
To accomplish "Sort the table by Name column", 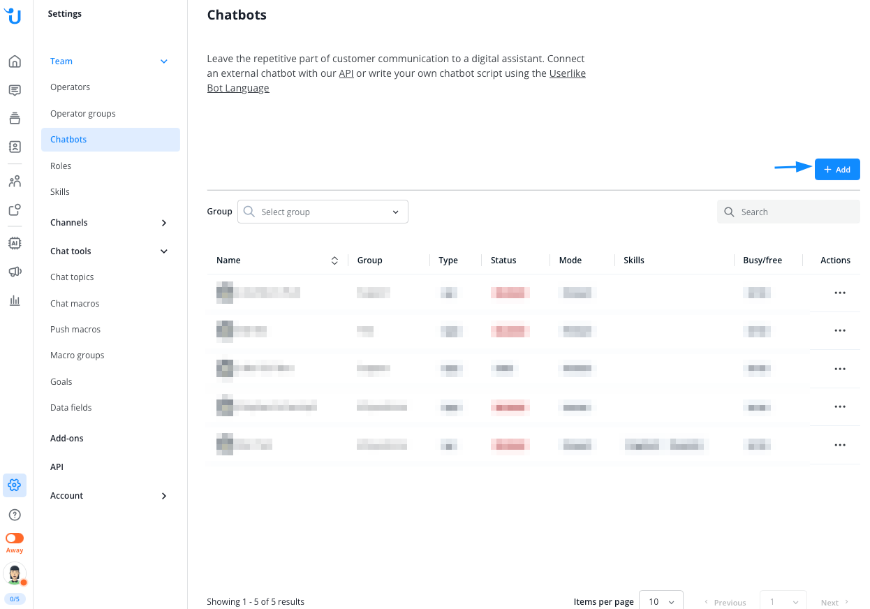I will (x=334, y=261).
